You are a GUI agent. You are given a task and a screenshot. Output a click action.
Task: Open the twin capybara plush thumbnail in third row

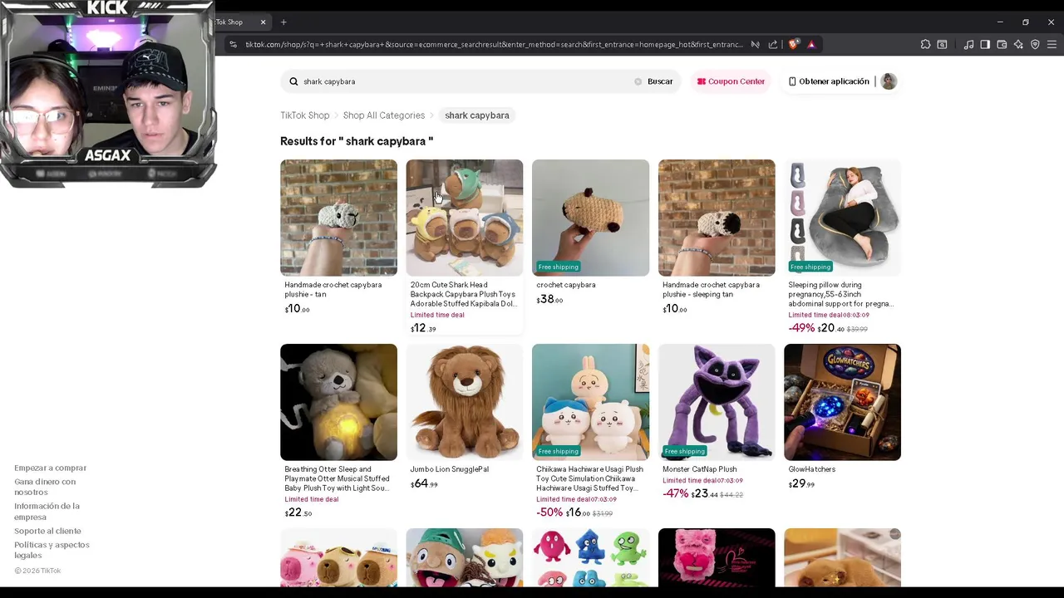(x=338, y=557)
